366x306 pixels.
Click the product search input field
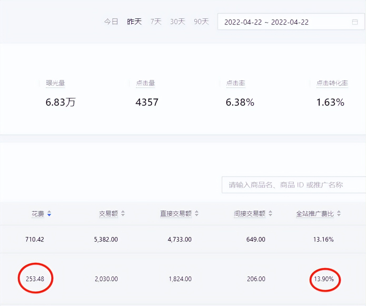point(292,185)
